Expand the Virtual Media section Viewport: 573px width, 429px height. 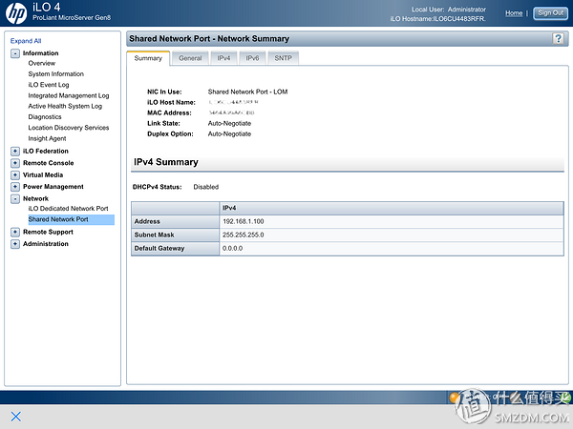coord(15,175)
